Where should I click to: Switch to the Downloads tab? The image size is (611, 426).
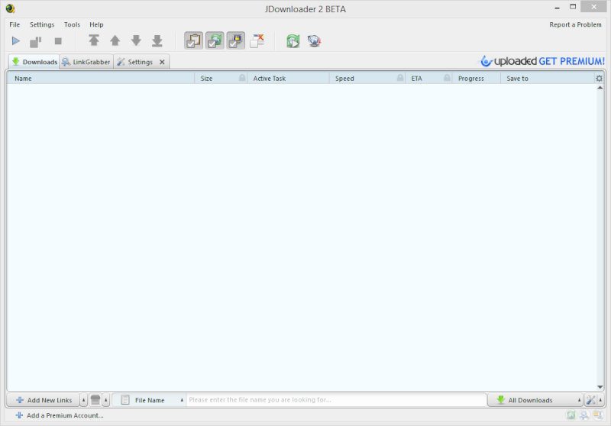34,62
